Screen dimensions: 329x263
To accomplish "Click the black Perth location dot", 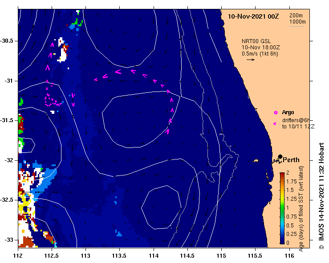I will pyautogui.click(x=280, y=156).
